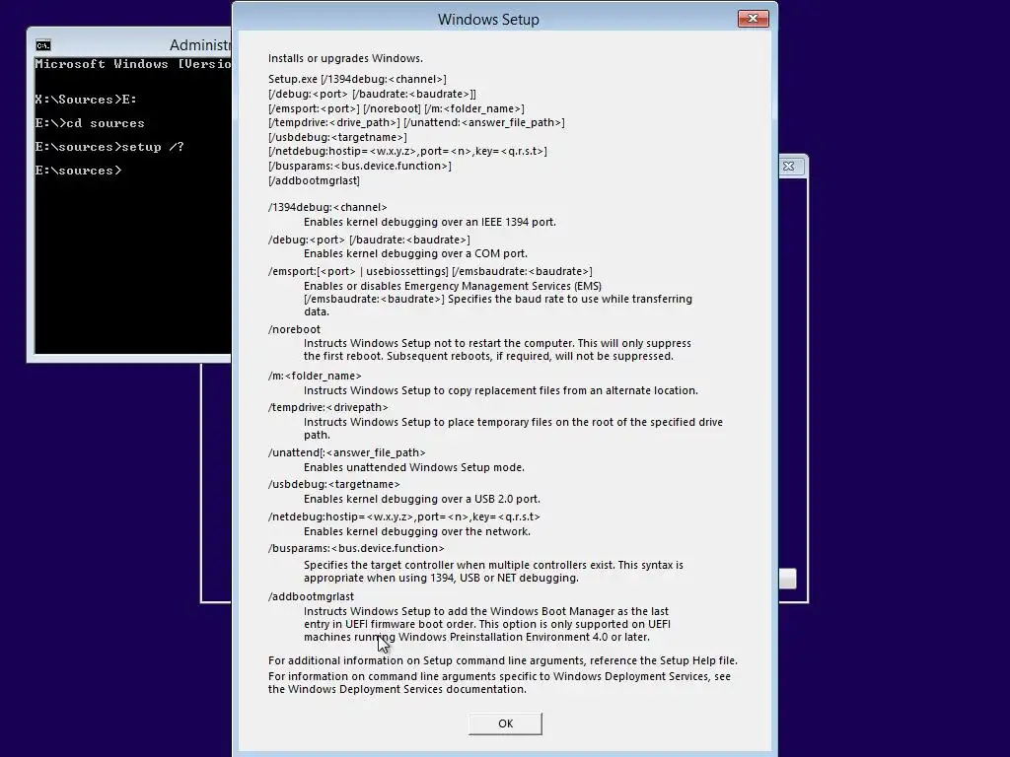Click 'Enables kernel debugging over the network.' text
Viewport: 1010px width, 757px height.
click(417, 531)
